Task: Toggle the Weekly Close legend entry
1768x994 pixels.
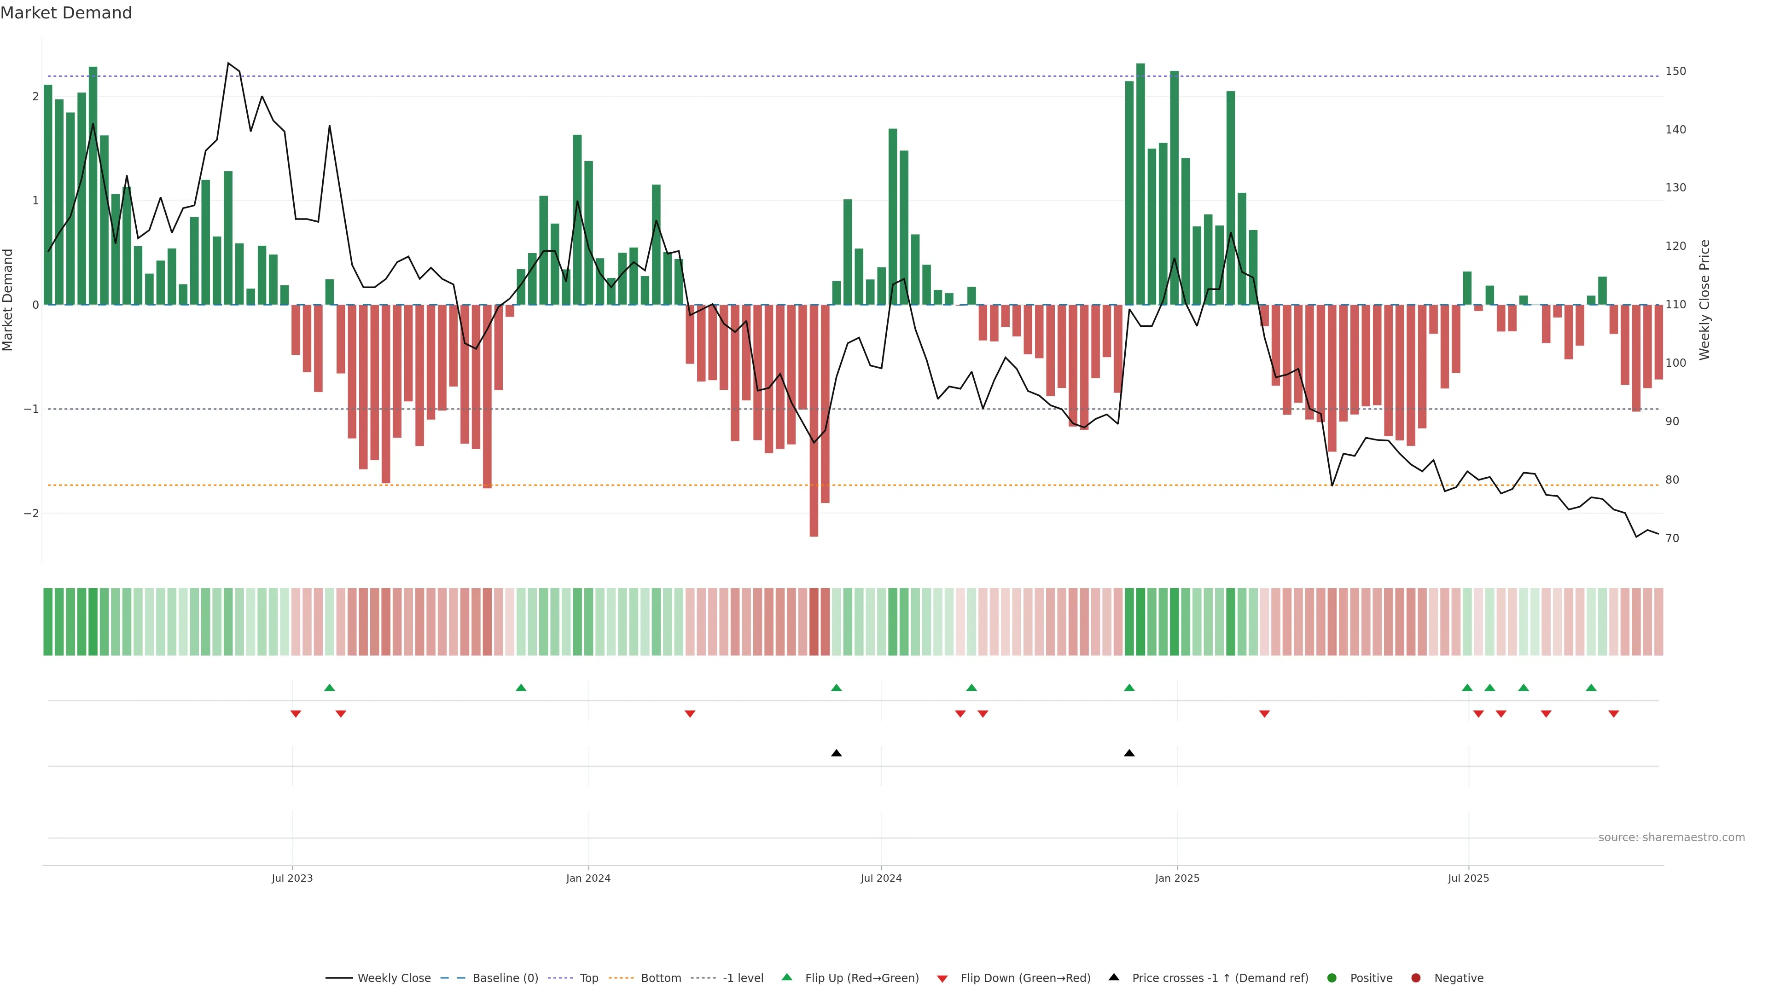Action: tap(394, 977)
